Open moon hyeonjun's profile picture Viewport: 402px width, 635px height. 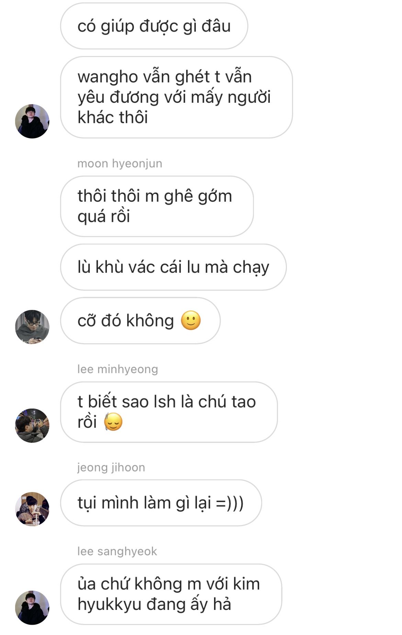[x=32, y=327]
